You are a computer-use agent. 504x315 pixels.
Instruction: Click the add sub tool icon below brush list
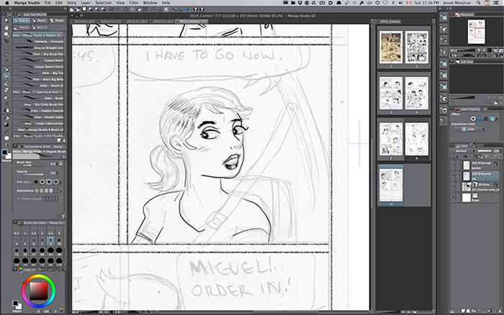point(59,140)
